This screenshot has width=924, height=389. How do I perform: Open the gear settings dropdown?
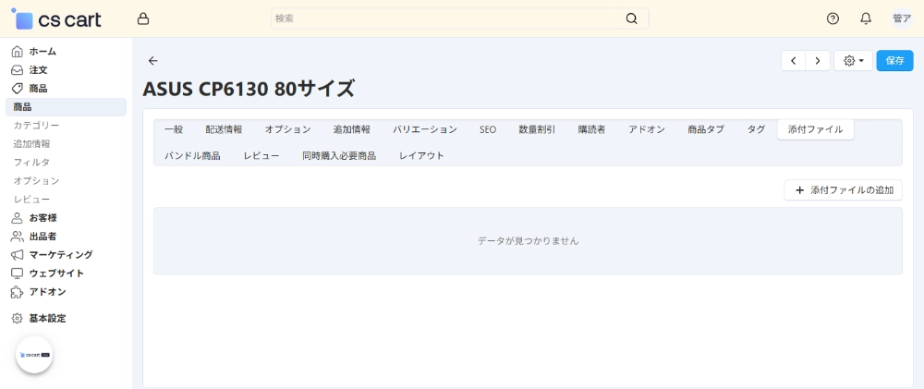click(853, 61)
